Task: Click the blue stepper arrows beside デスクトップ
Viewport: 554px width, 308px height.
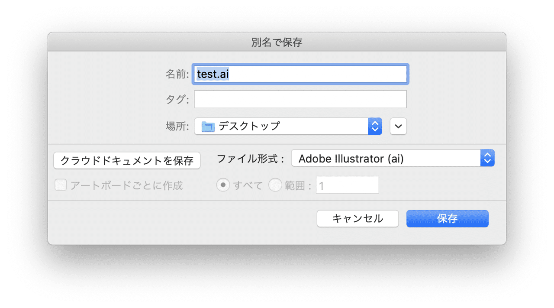Action: coord(375,126)
